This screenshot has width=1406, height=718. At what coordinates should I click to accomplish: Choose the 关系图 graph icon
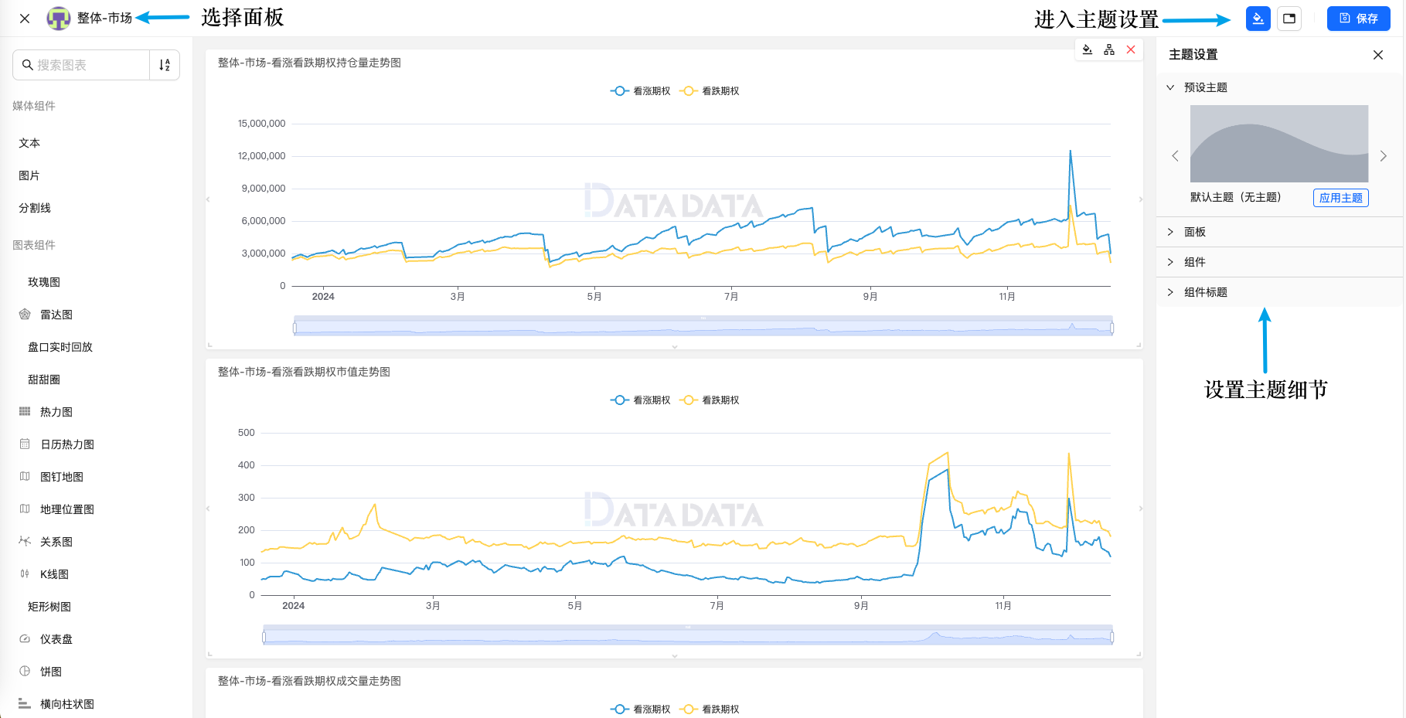(25, 542)
